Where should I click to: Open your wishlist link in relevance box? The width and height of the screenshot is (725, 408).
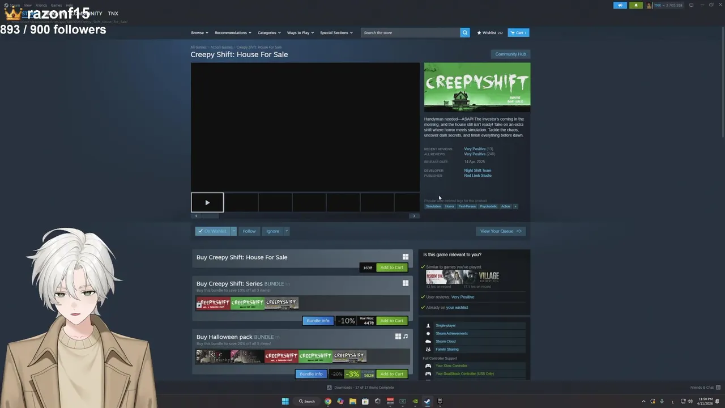(457, 308)
